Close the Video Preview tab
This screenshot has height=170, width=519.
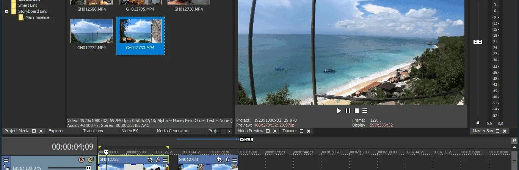(x=275, y=131)
